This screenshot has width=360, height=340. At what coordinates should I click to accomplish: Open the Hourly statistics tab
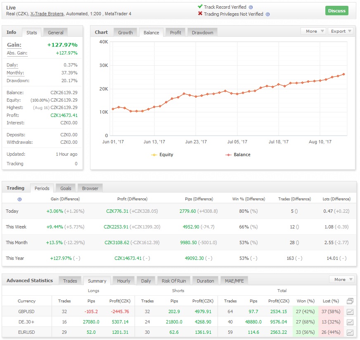pyautogui.click(x=123, y=281)
